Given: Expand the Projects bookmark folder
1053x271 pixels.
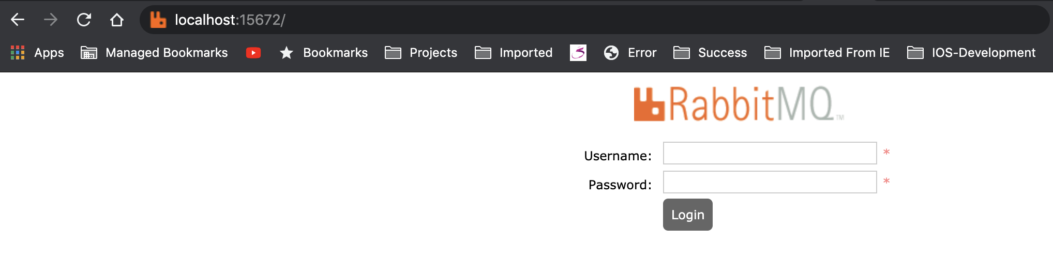Looking at the screenshot, I should (x=421, y=53).
